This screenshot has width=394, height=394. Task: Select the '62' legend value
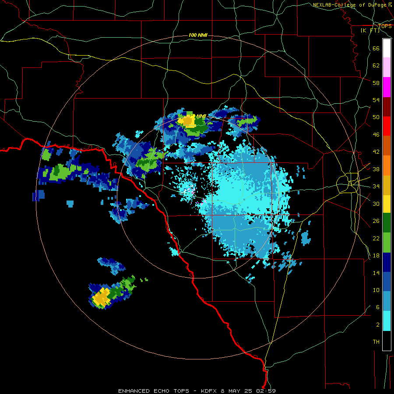[x=376, y=66]
